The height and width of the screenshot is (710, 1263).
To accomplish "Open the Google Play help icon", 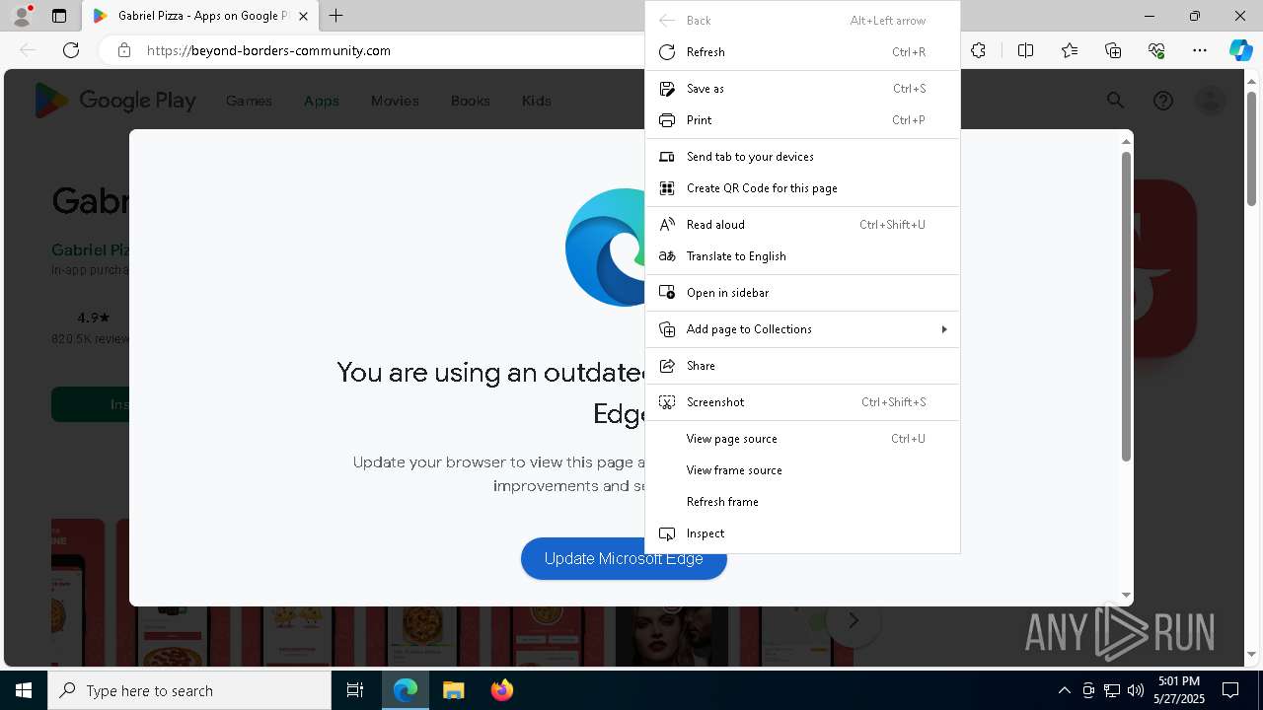I will point(1163,101).
